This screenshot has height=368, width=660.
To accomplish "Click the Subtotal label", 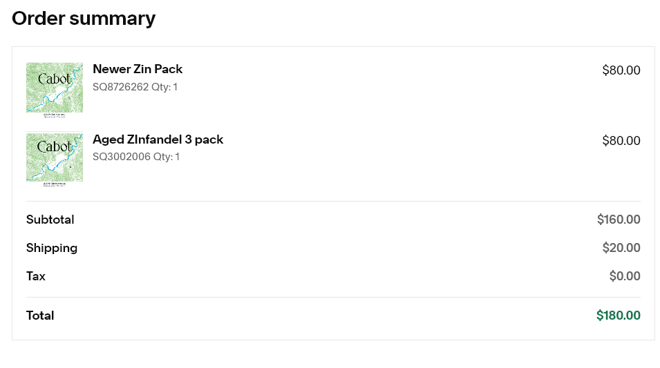I will tap(50, 220).
